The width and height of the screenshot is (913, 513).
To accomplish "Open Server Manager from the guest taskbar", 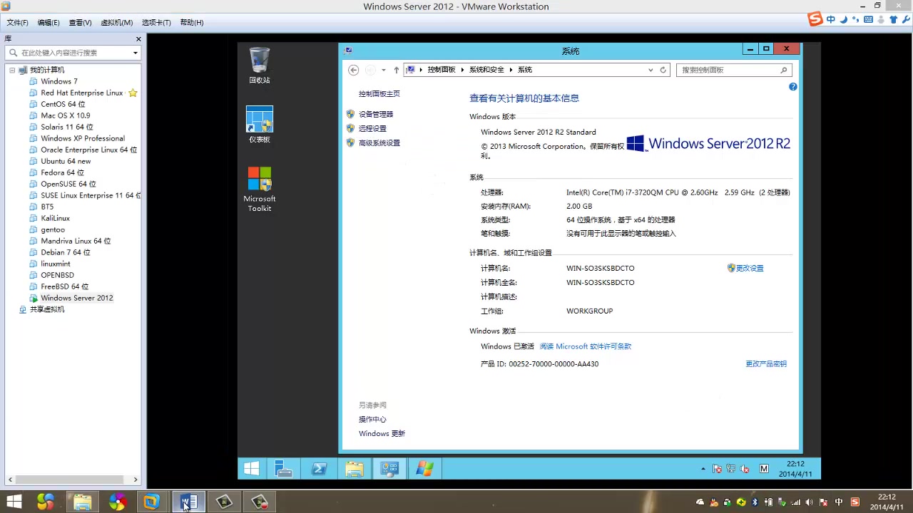I will coord(284,469).
